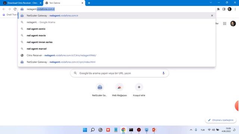
Task: Choose 'redagent. - Google Arama' suggestion
Action: pos(117,22)
